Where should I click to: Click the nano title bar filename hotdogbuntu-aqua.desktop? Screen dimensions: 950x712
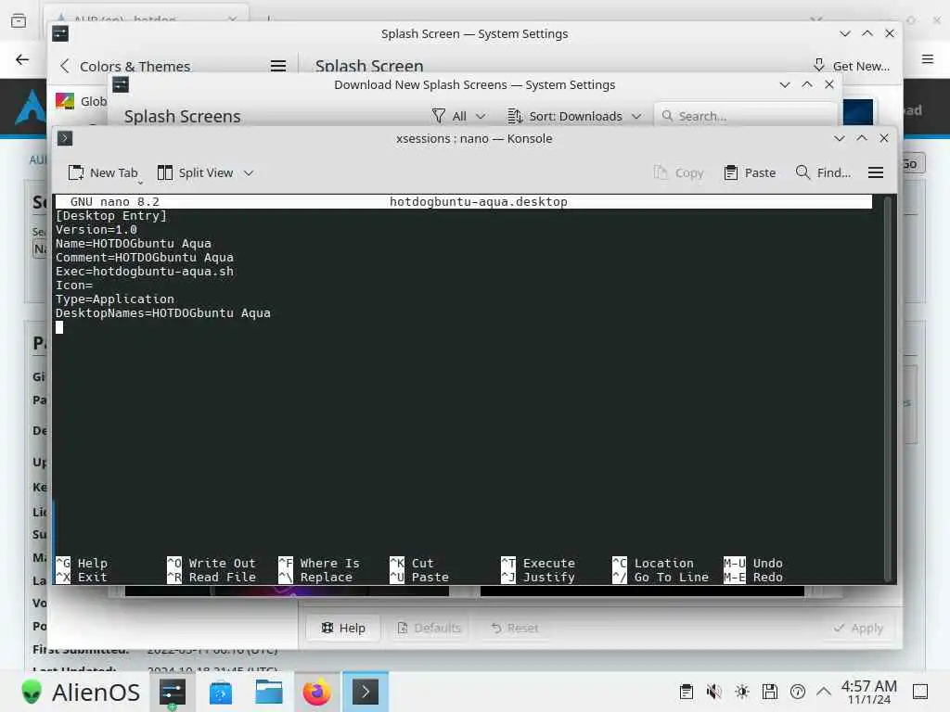[478, 201]
